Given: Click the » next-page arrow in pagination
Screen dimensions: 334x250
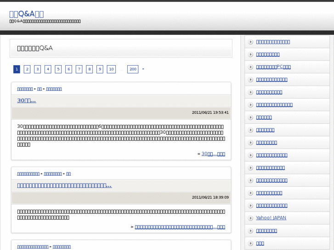Looking at the screenshot, I should [143, 69].
